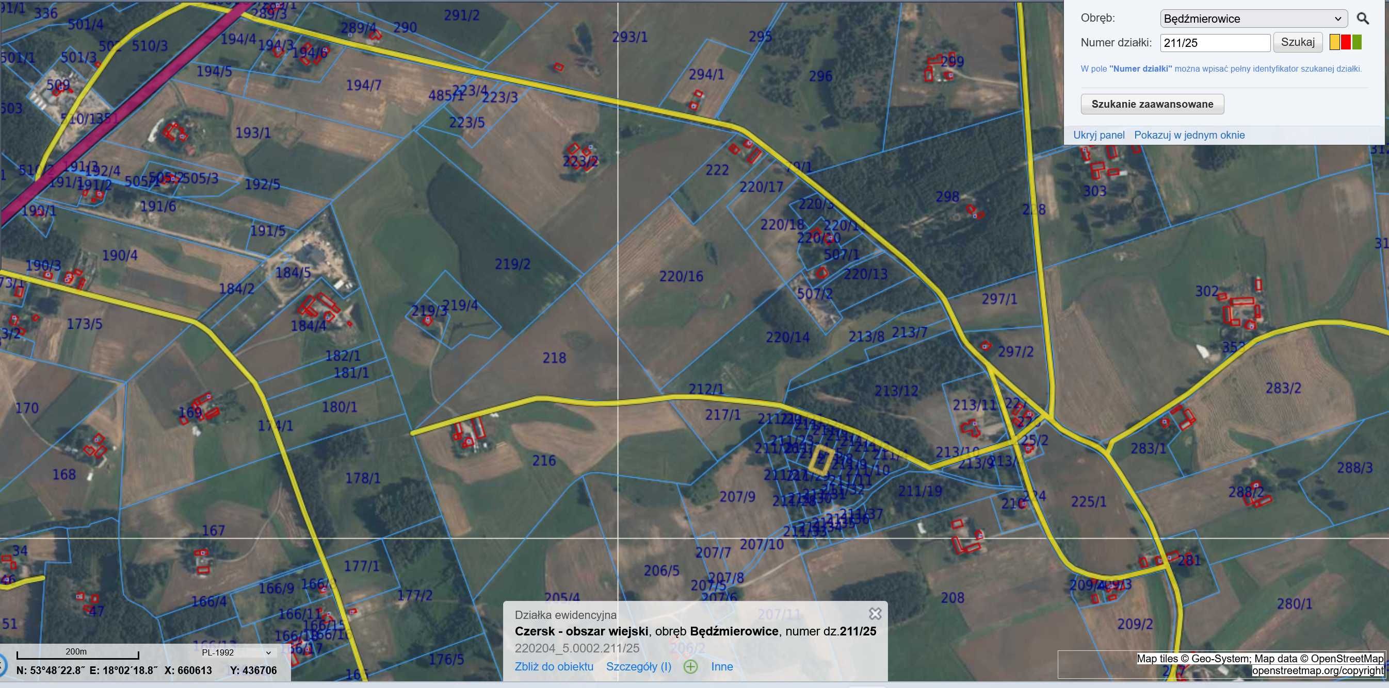Image resolution: width=1389 pixels, height=688 pixels.
Task: Click the magnifier search icon beside Obręb
Action: 1363,19
